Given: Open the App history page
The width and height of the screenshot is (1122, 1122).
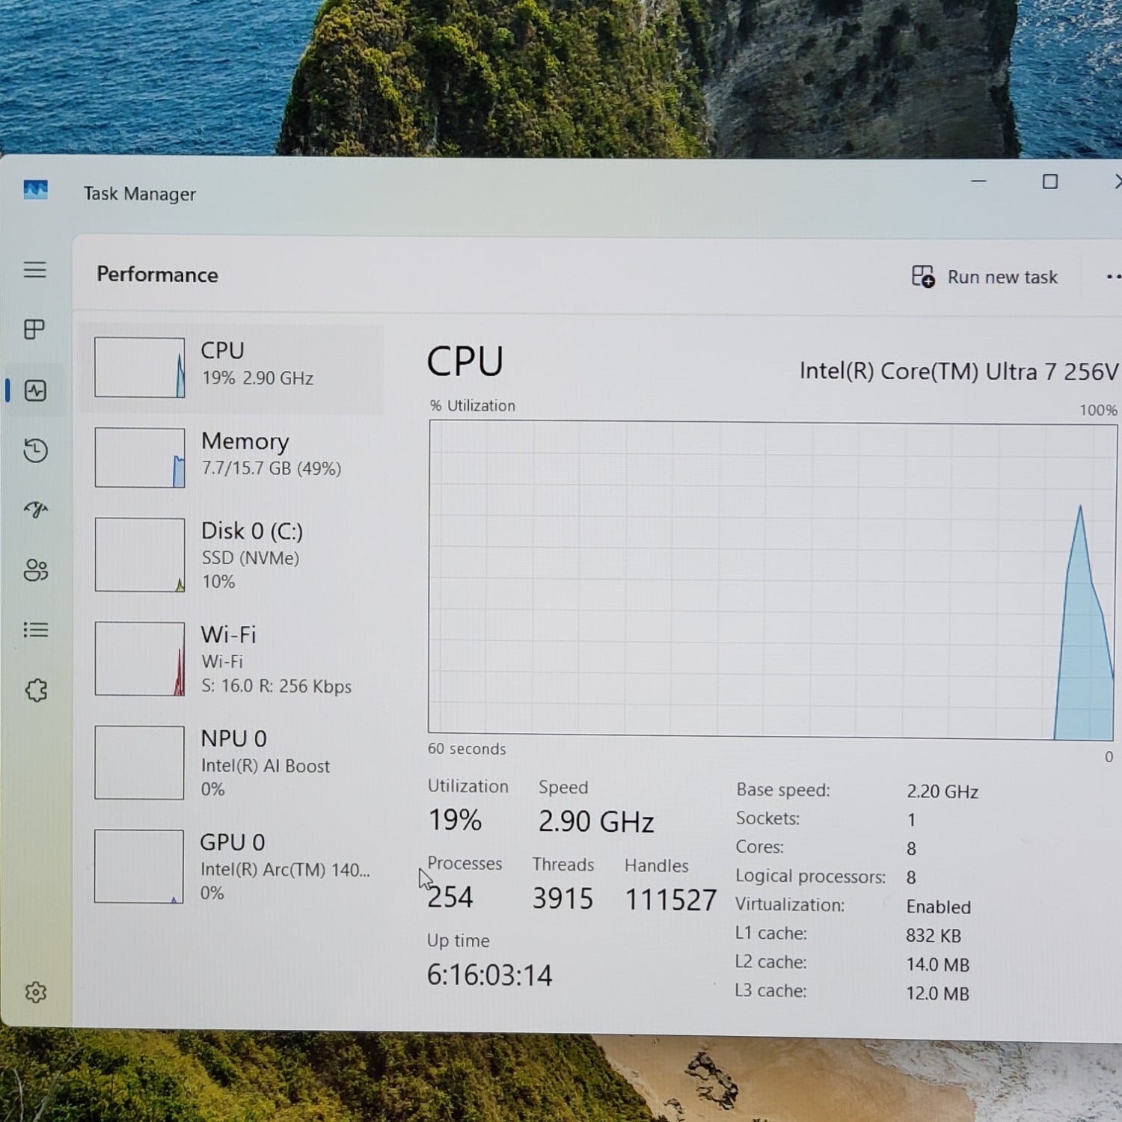Looking at the screenshot, I should tap(35, 450).
